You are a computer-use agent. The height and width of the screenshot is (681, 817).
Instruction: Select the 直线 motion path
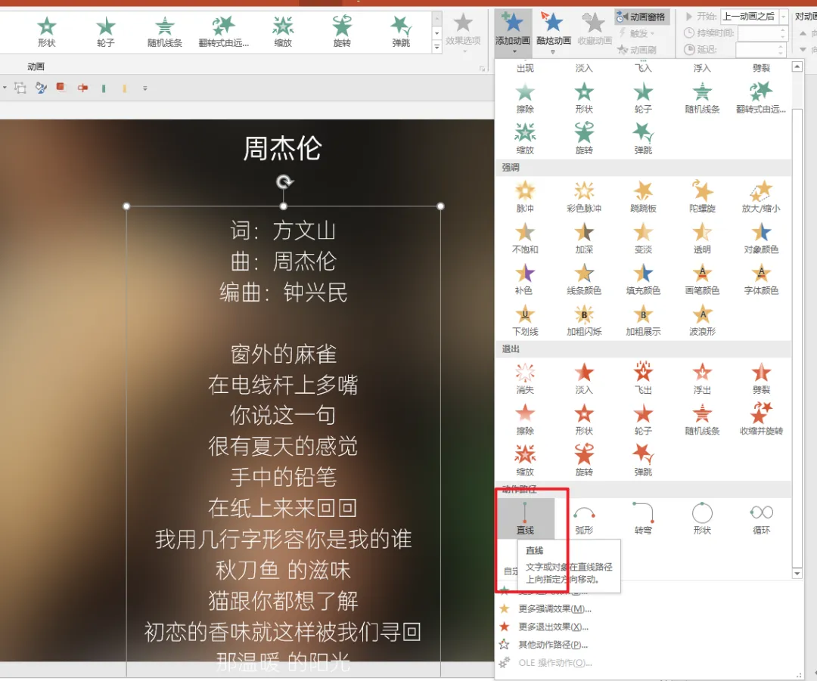tap(525, 518)
